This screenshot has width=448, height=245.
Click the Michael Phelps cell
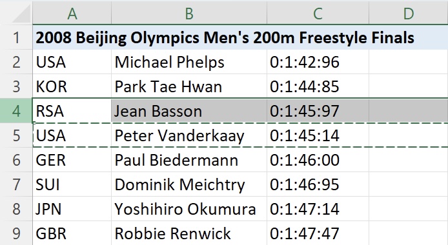[x=189, y=62]
